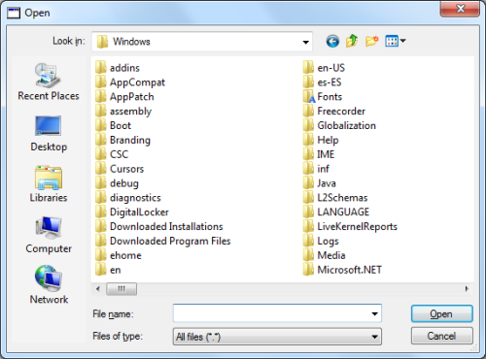Select the Media folder icon

click(x=308, y=255)
